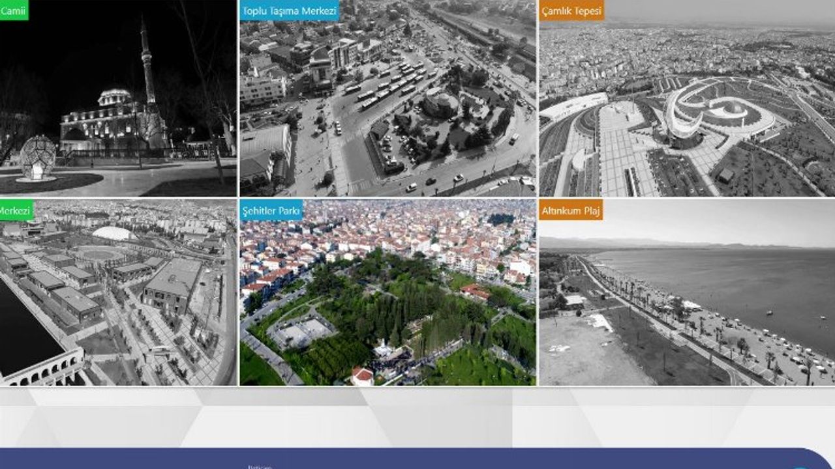835x469 pixels.
Task: Open the Çamlık Tepesi aerial photo
Action: click(687, 98)
